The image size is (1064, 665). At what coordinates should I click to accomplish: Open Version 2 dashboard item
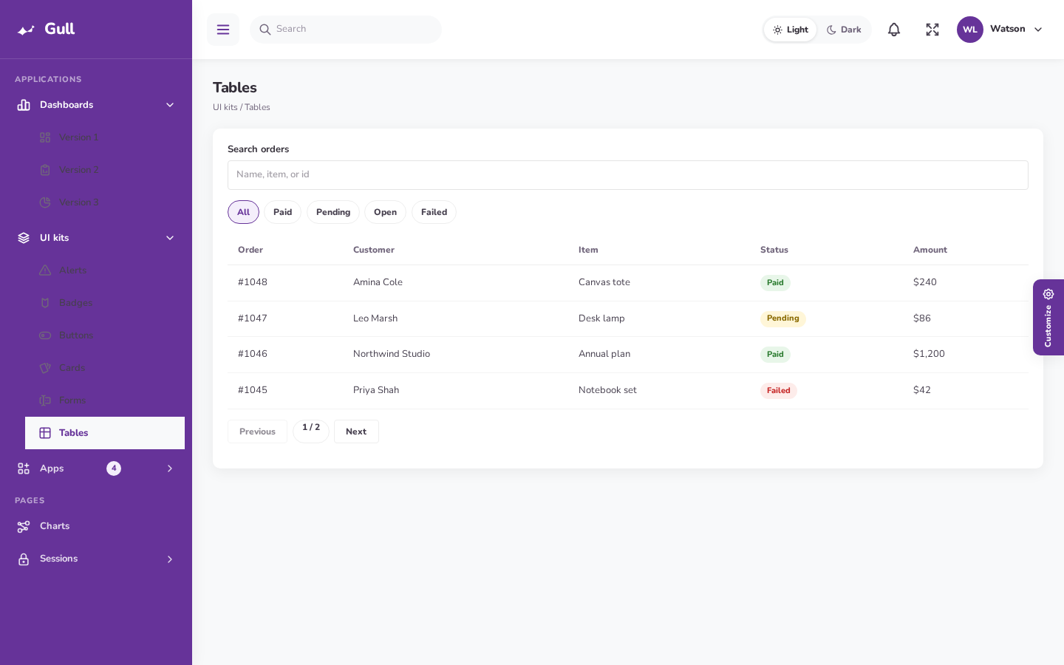(x=105, y=170)
